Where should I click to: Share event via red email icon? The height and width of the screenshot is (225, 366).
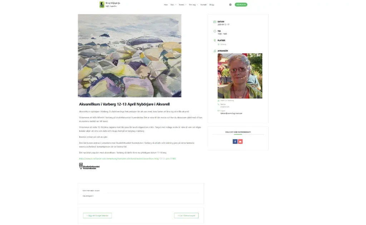click(240, 141)
